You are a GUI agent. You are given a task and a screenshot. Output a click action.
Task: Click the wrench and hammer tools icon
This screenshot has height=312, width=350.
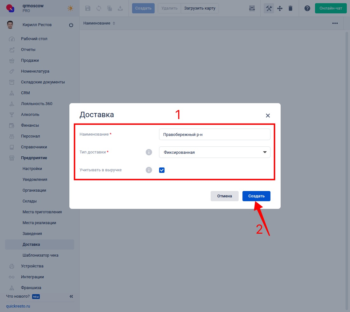pos(269,9)
